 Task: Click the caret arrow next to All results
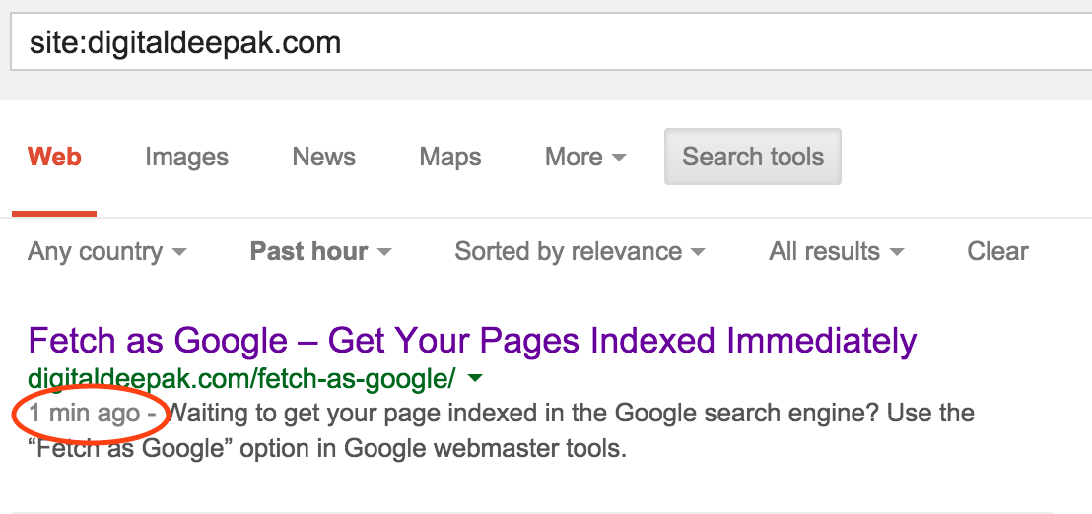897,252
